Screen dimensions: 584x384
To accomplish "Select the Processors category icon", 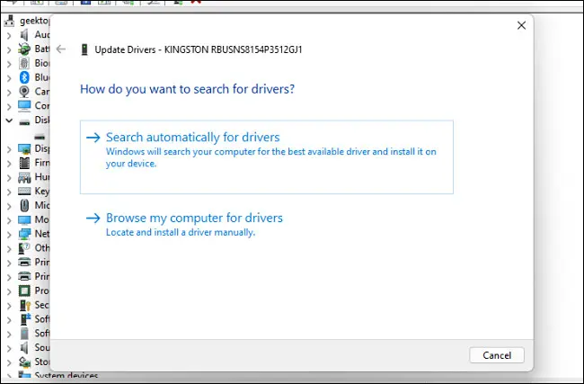I will pyautogui.click(x=24, y=290).
